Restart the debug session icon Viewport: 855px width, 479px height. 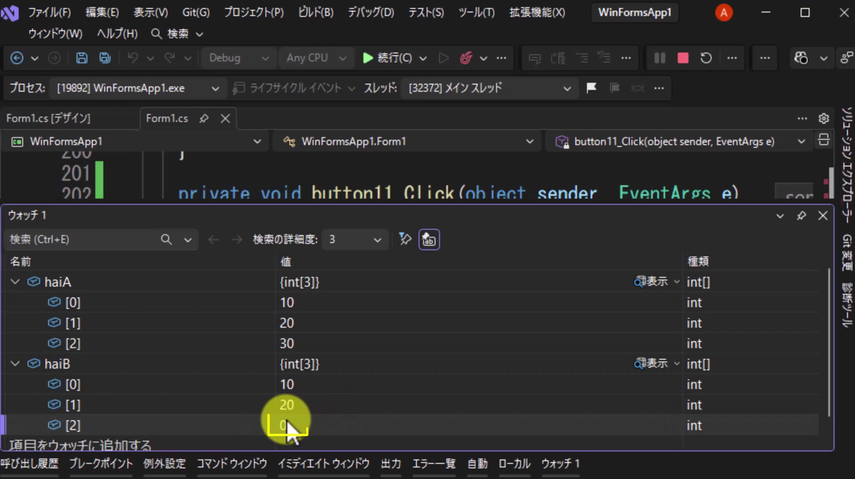706,58
